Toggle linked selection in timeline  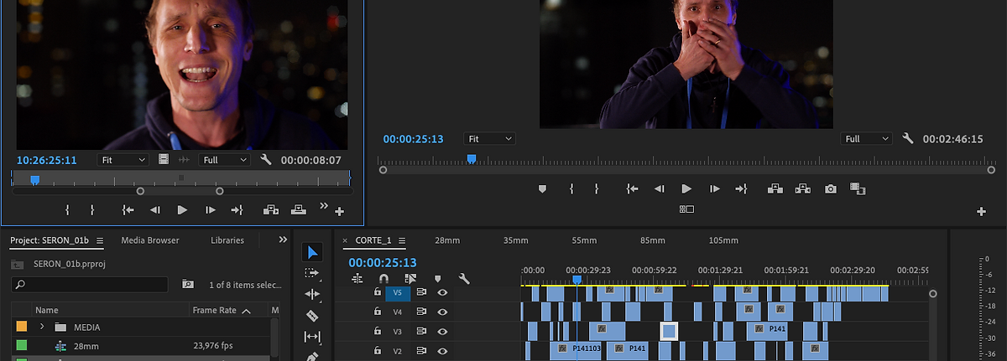tap(410, 279)
